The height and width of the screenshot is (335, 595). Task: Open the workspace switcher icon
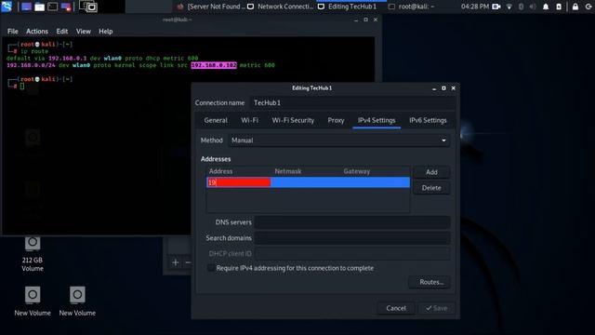(x=88, y=7)
